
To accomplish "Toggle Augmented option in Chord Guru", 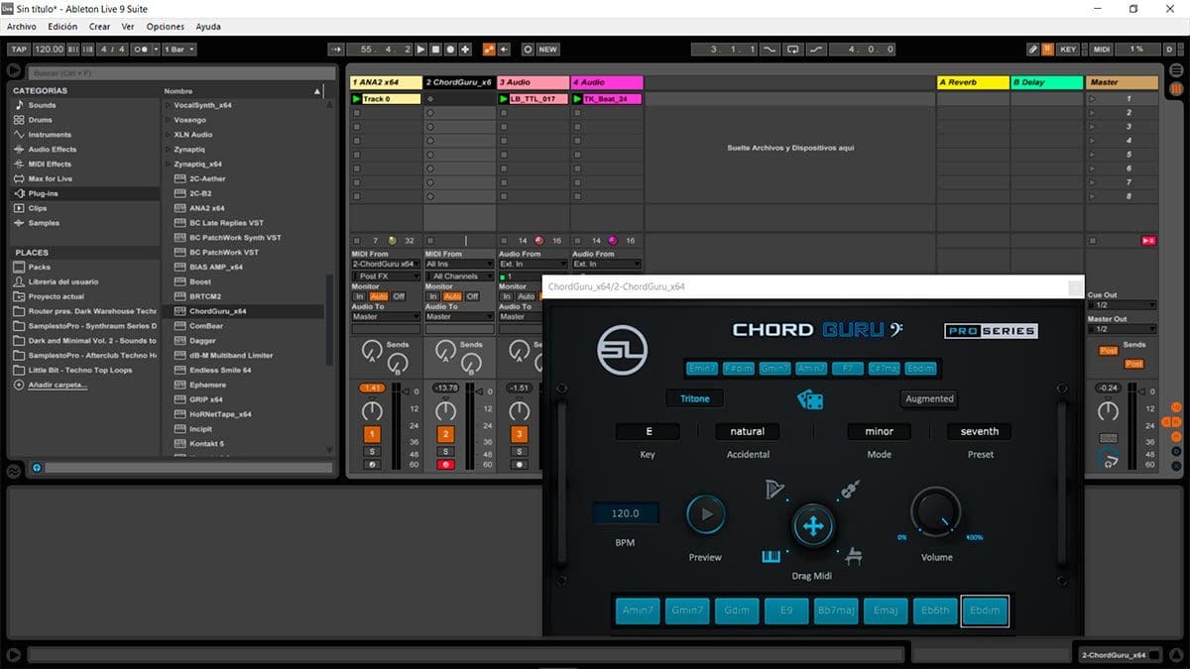I will [x=929, y=398].
